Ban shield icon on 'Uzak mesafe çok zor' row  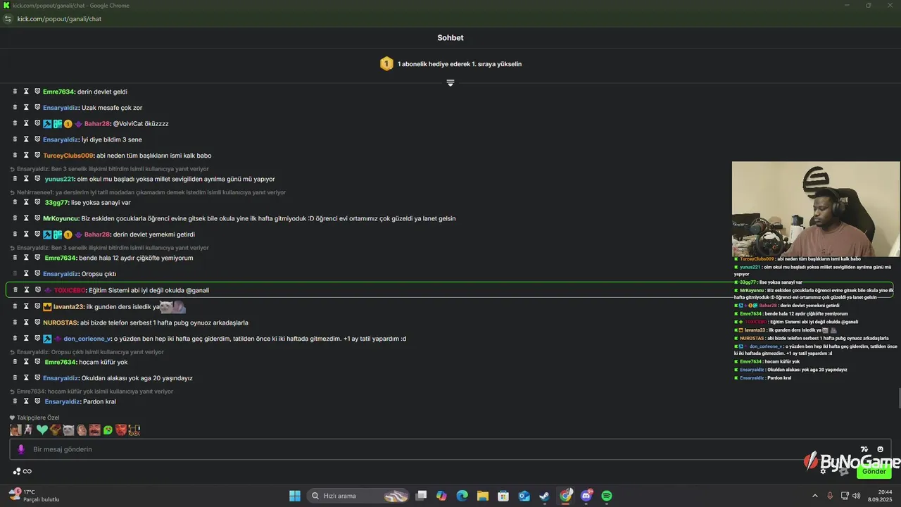37,108
